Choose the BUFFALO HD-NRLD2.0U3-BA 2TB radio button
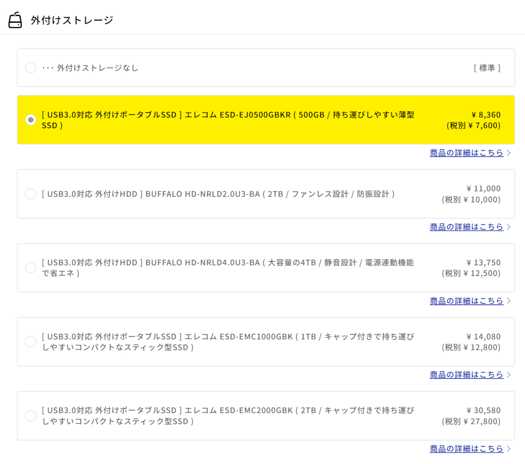 (31, 194)
